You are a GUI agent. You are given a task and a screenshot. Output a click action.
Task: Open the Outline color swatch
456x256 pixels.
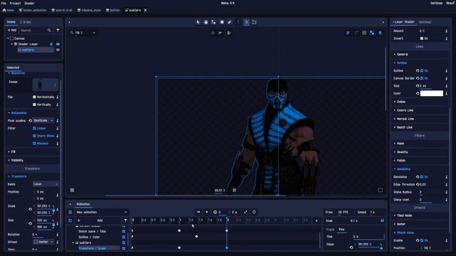(x=432, y=93)
